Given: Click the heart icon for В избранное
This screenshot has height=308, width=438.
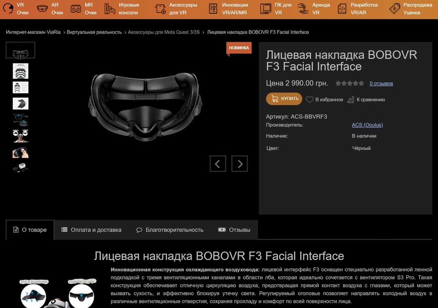Looking at the screenshot, I should point(309,99).
